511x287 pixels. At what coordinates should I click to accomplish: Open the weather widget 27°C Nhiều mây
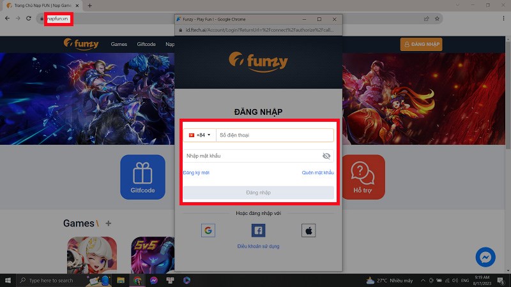(390, 281)
